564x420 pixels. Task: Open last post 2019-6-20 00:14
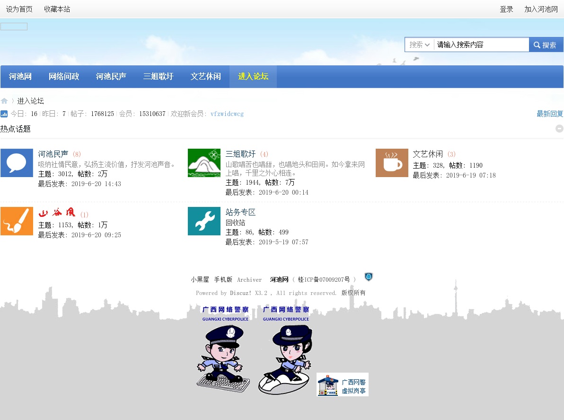284,193
